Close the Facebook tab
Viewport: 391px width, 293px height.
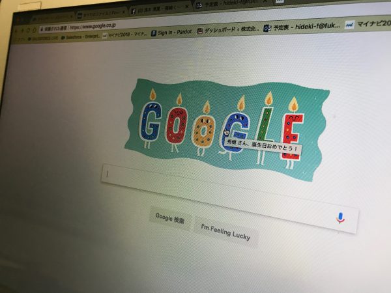click(187, 7)
